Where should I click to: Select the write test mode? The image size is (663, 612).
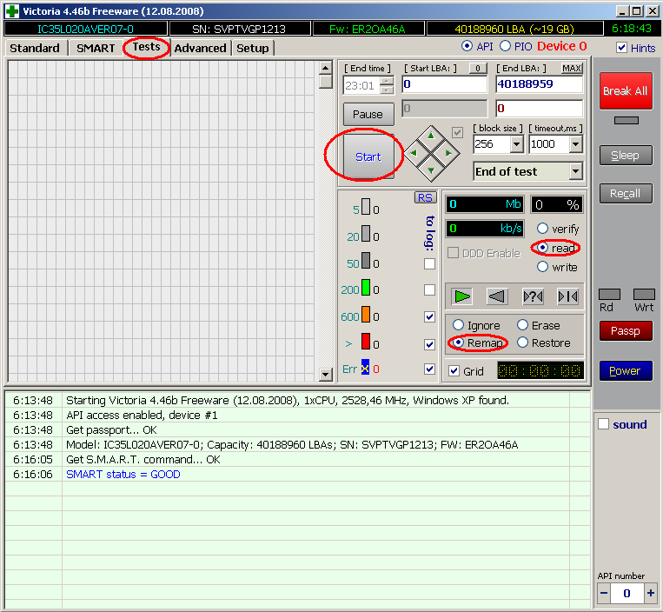542,267
